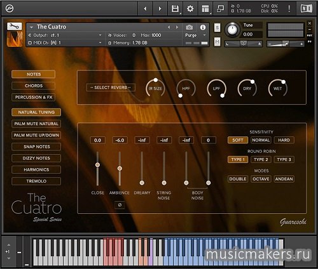Image resolution: width=318 pixels, height=269 pixels.
Task: Click the snapshot camera icon
Action: point(190,27)
